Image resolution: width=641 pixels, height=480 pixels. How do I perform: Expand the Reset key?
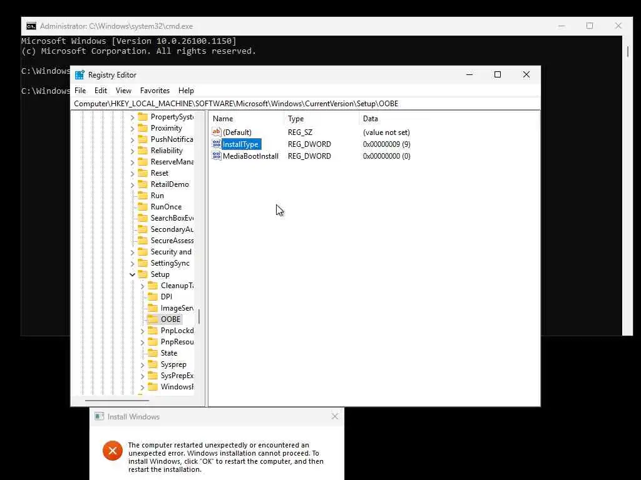pyautogui.click(x=132, y=174)
